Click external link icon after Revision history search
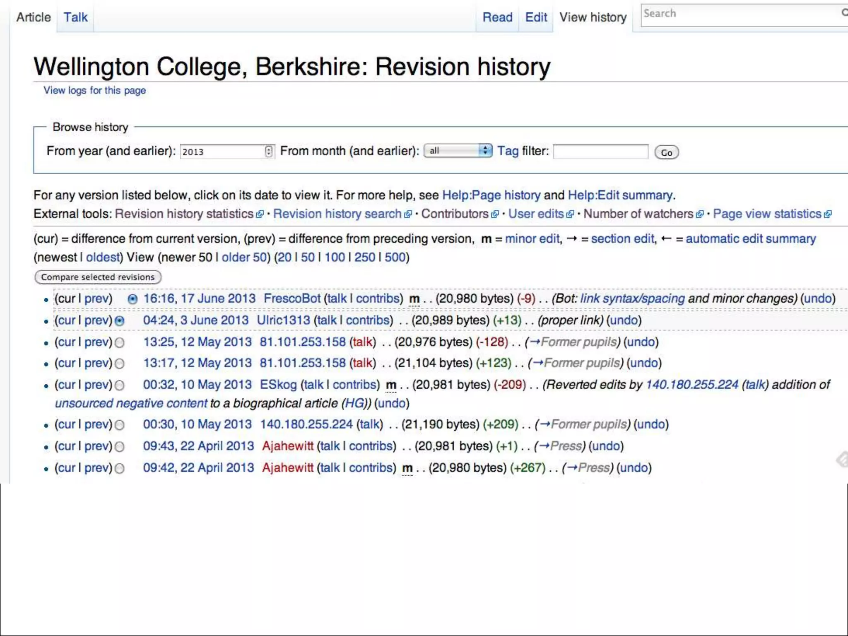Viewport: 848px width, 636px height. tap(408, 214)
